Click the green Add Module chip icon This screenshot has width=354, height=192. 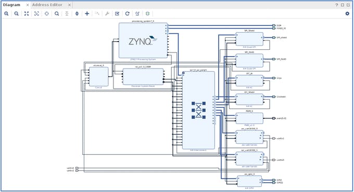tap(148, 13)
